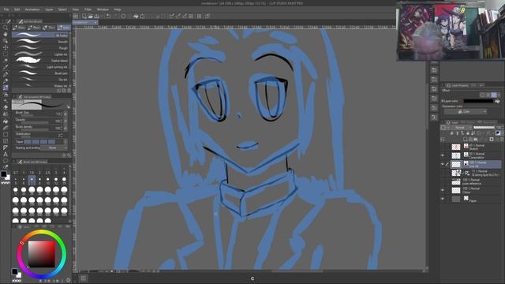The image size is (505, 284).
Task: Choose the Darker bleed brush sub tool
Action: pyautogui.click(x=40, y=61)
